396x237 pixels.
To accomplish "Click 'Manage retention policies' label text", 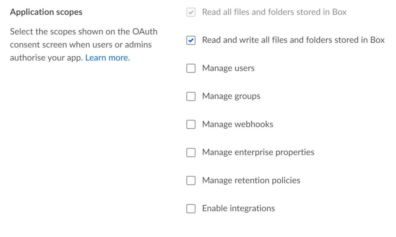I will [x=251, y=180].
